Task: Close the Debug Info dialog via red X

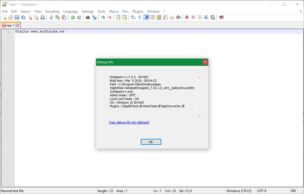Action: (205, 62)
